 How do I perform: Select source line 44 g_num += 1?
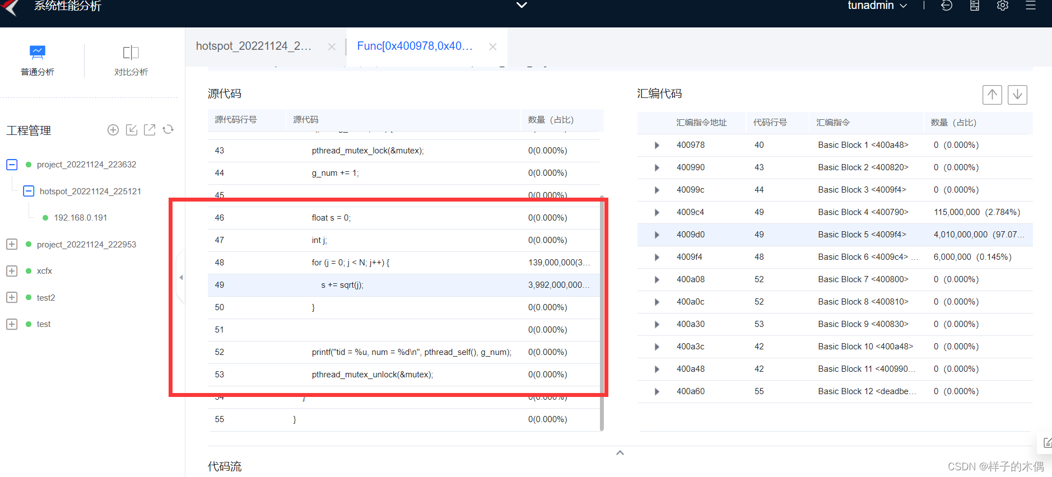tap(404, 173)
